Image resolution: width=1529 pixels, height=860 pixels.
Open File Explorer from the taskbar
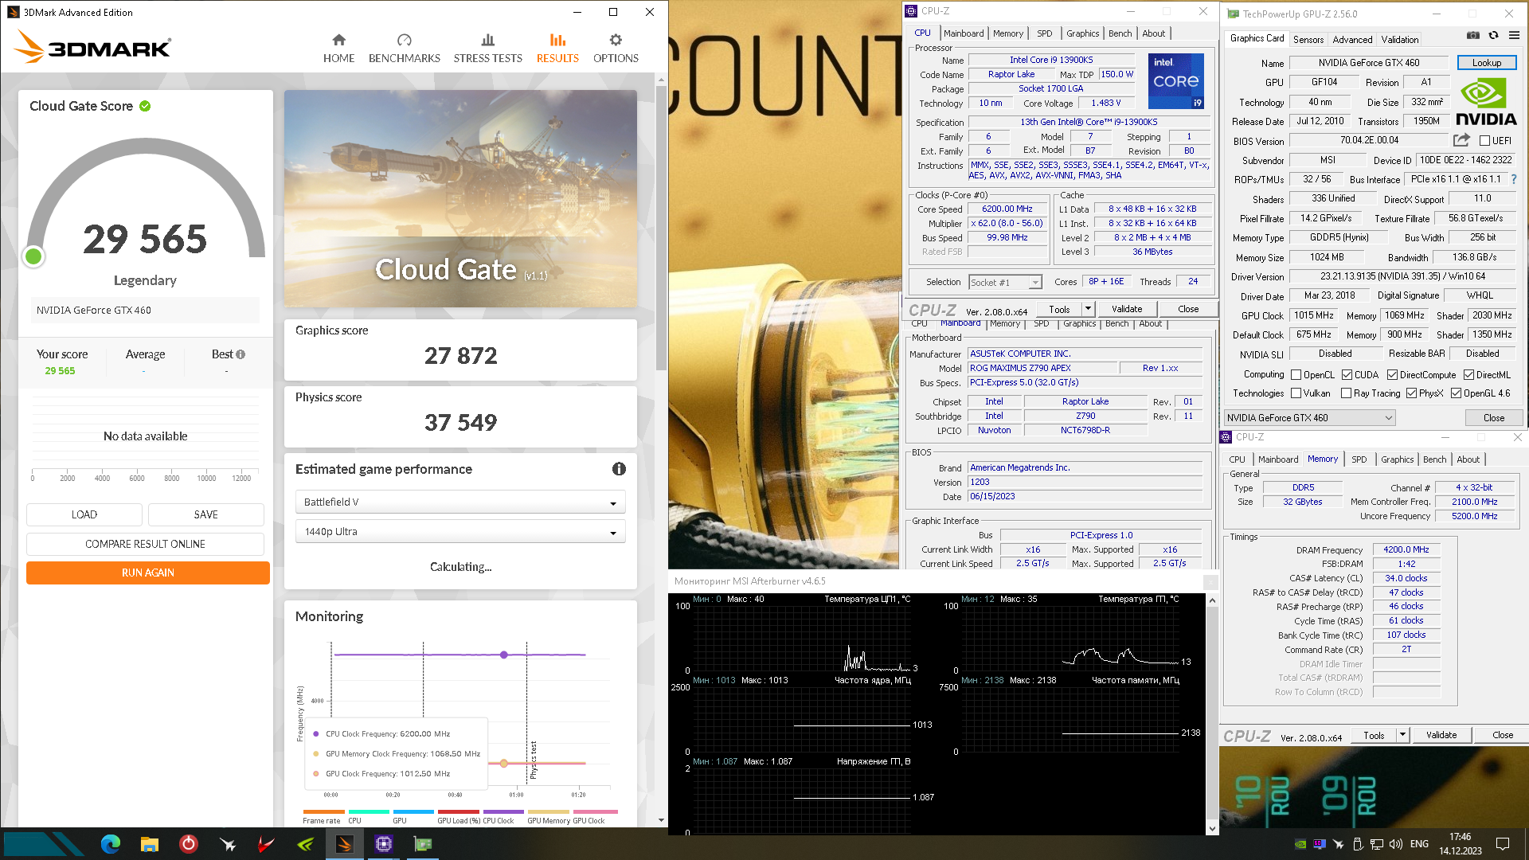[150, 844]
